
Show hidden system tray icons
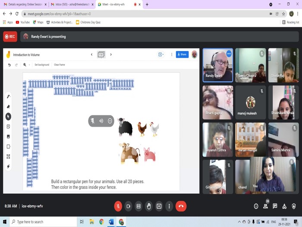(x=239, y=222)
